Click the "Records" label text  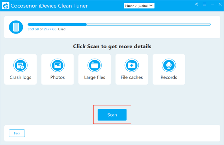(169, 77)
